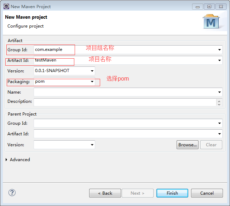
Task: Open the Parent Project Group Id dropdown
Action: (x=219, y=123)
